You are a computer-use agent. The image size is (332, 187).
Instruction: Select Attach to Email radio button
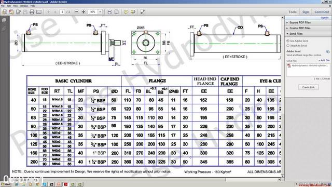click(x=288, y=46)
